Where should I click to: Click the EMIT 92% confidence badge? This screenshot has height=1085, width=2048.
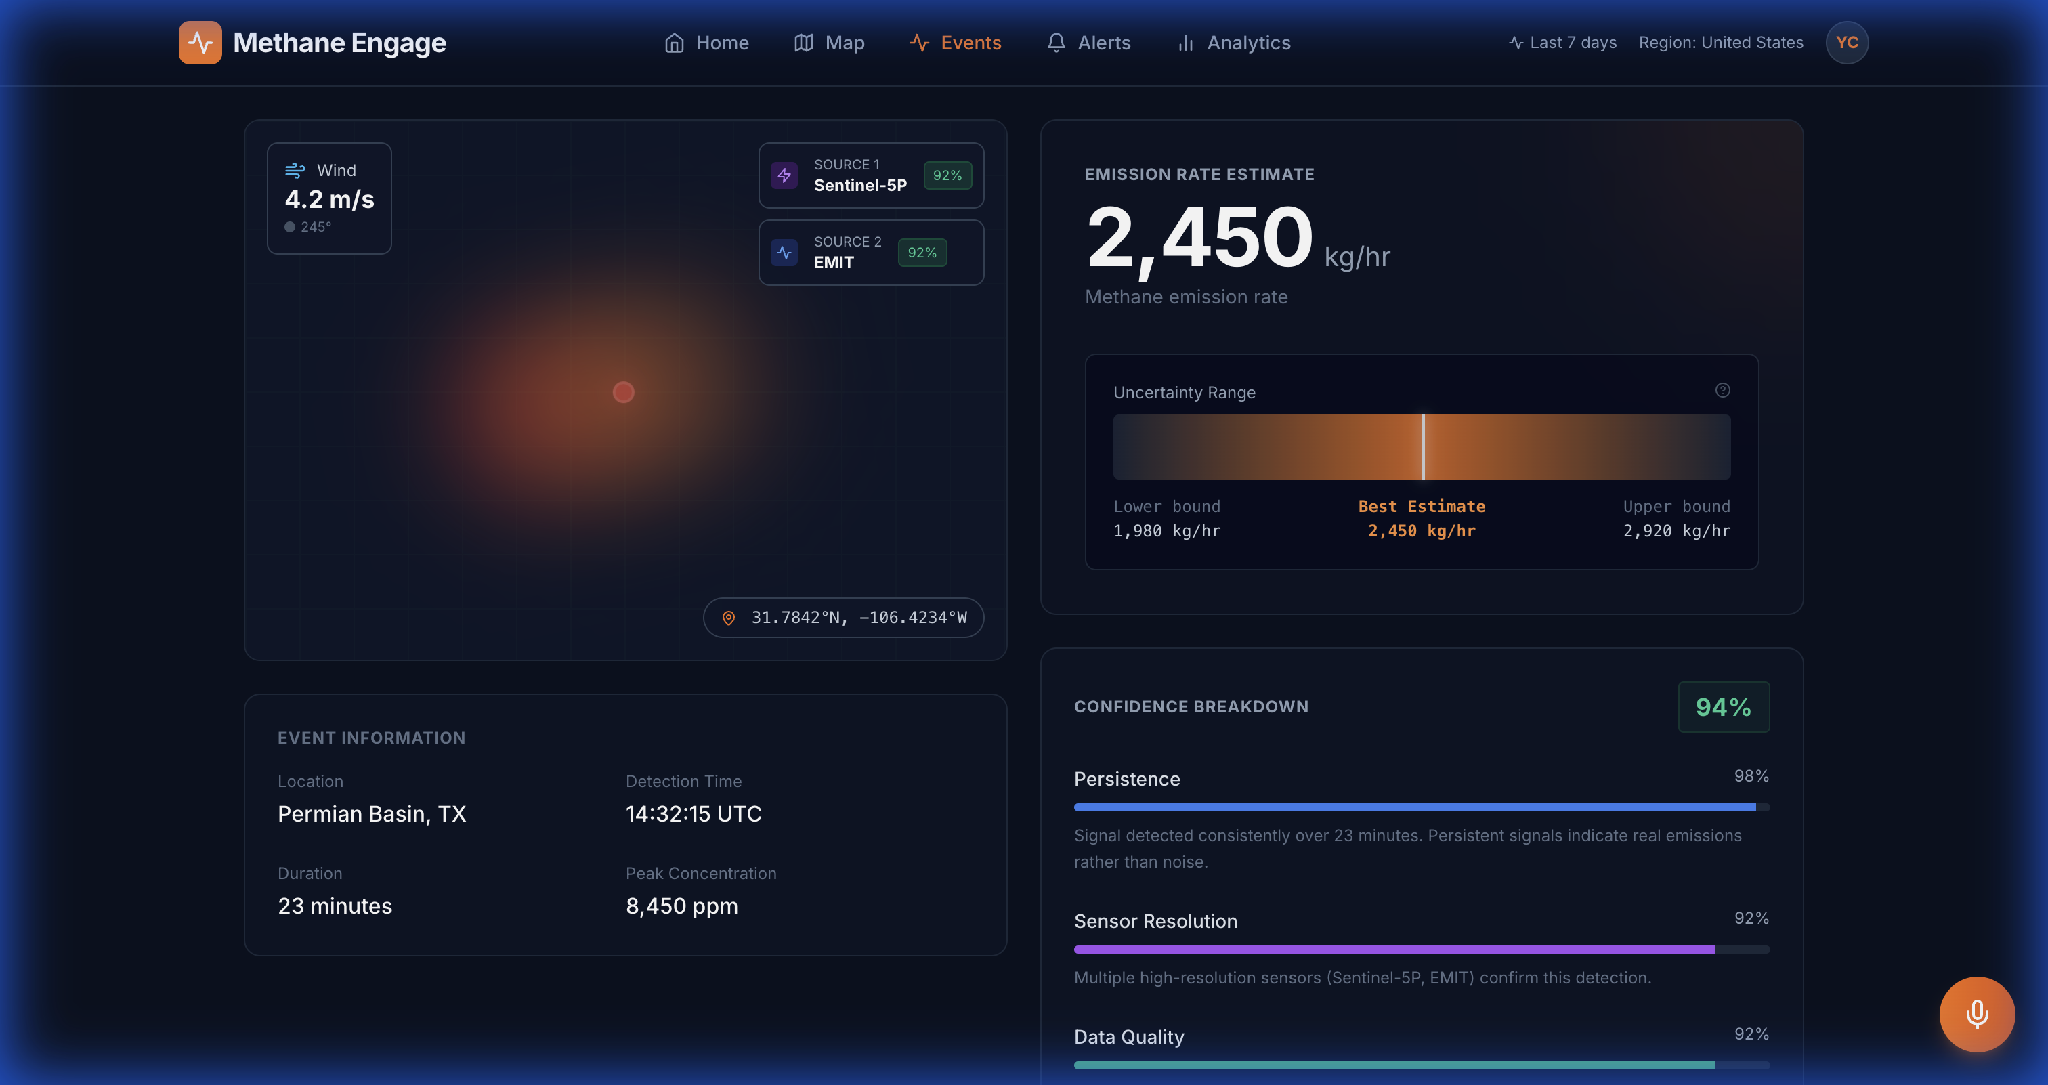pos(922,252)
